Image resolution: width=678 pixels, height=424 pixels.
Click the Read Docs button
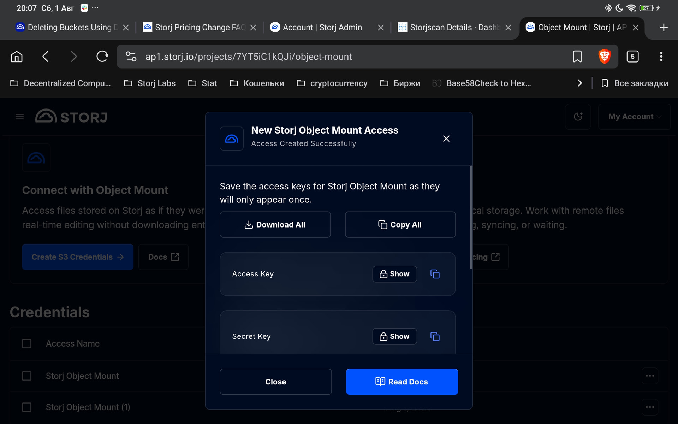click(x=402, y=382)
